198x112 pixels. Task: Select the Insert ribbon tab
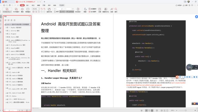[x=28, y=5]
